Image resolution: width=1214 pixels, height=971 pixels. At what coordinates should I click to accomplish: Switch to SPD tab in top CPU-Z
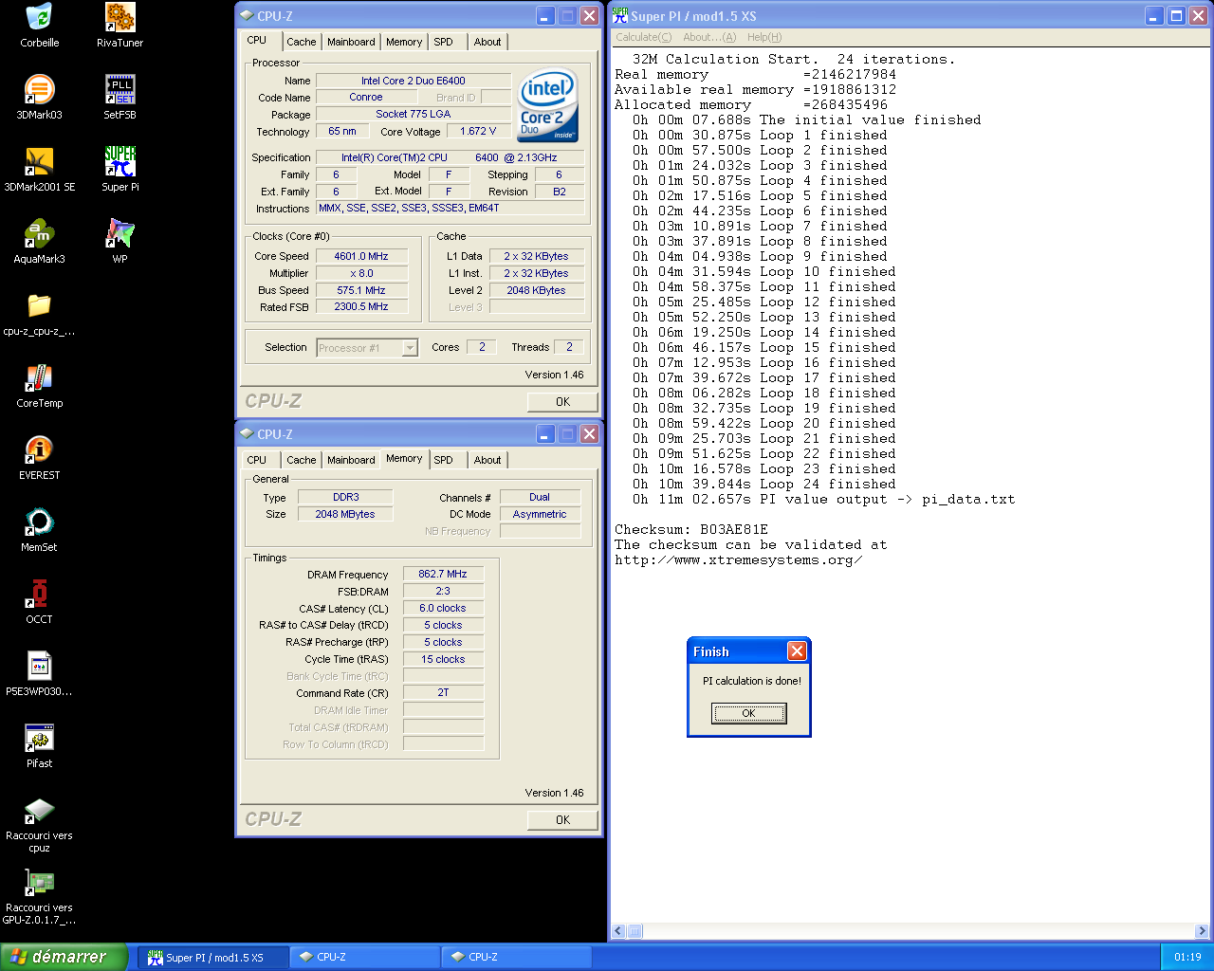(443, 42)
